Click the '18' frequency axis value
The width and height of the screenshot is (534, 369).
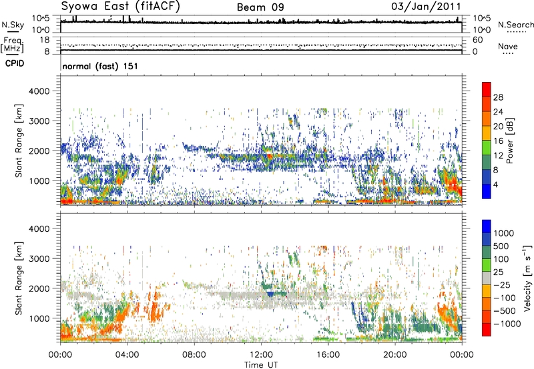coord(45,40)
